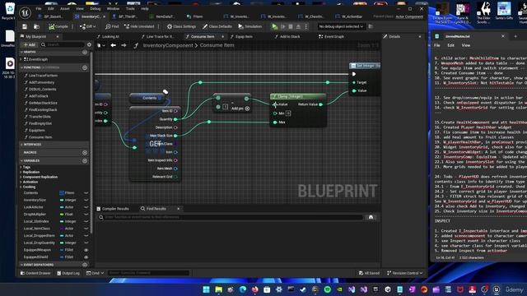
Task: Open Class Defaults
Action: (217, 26)
